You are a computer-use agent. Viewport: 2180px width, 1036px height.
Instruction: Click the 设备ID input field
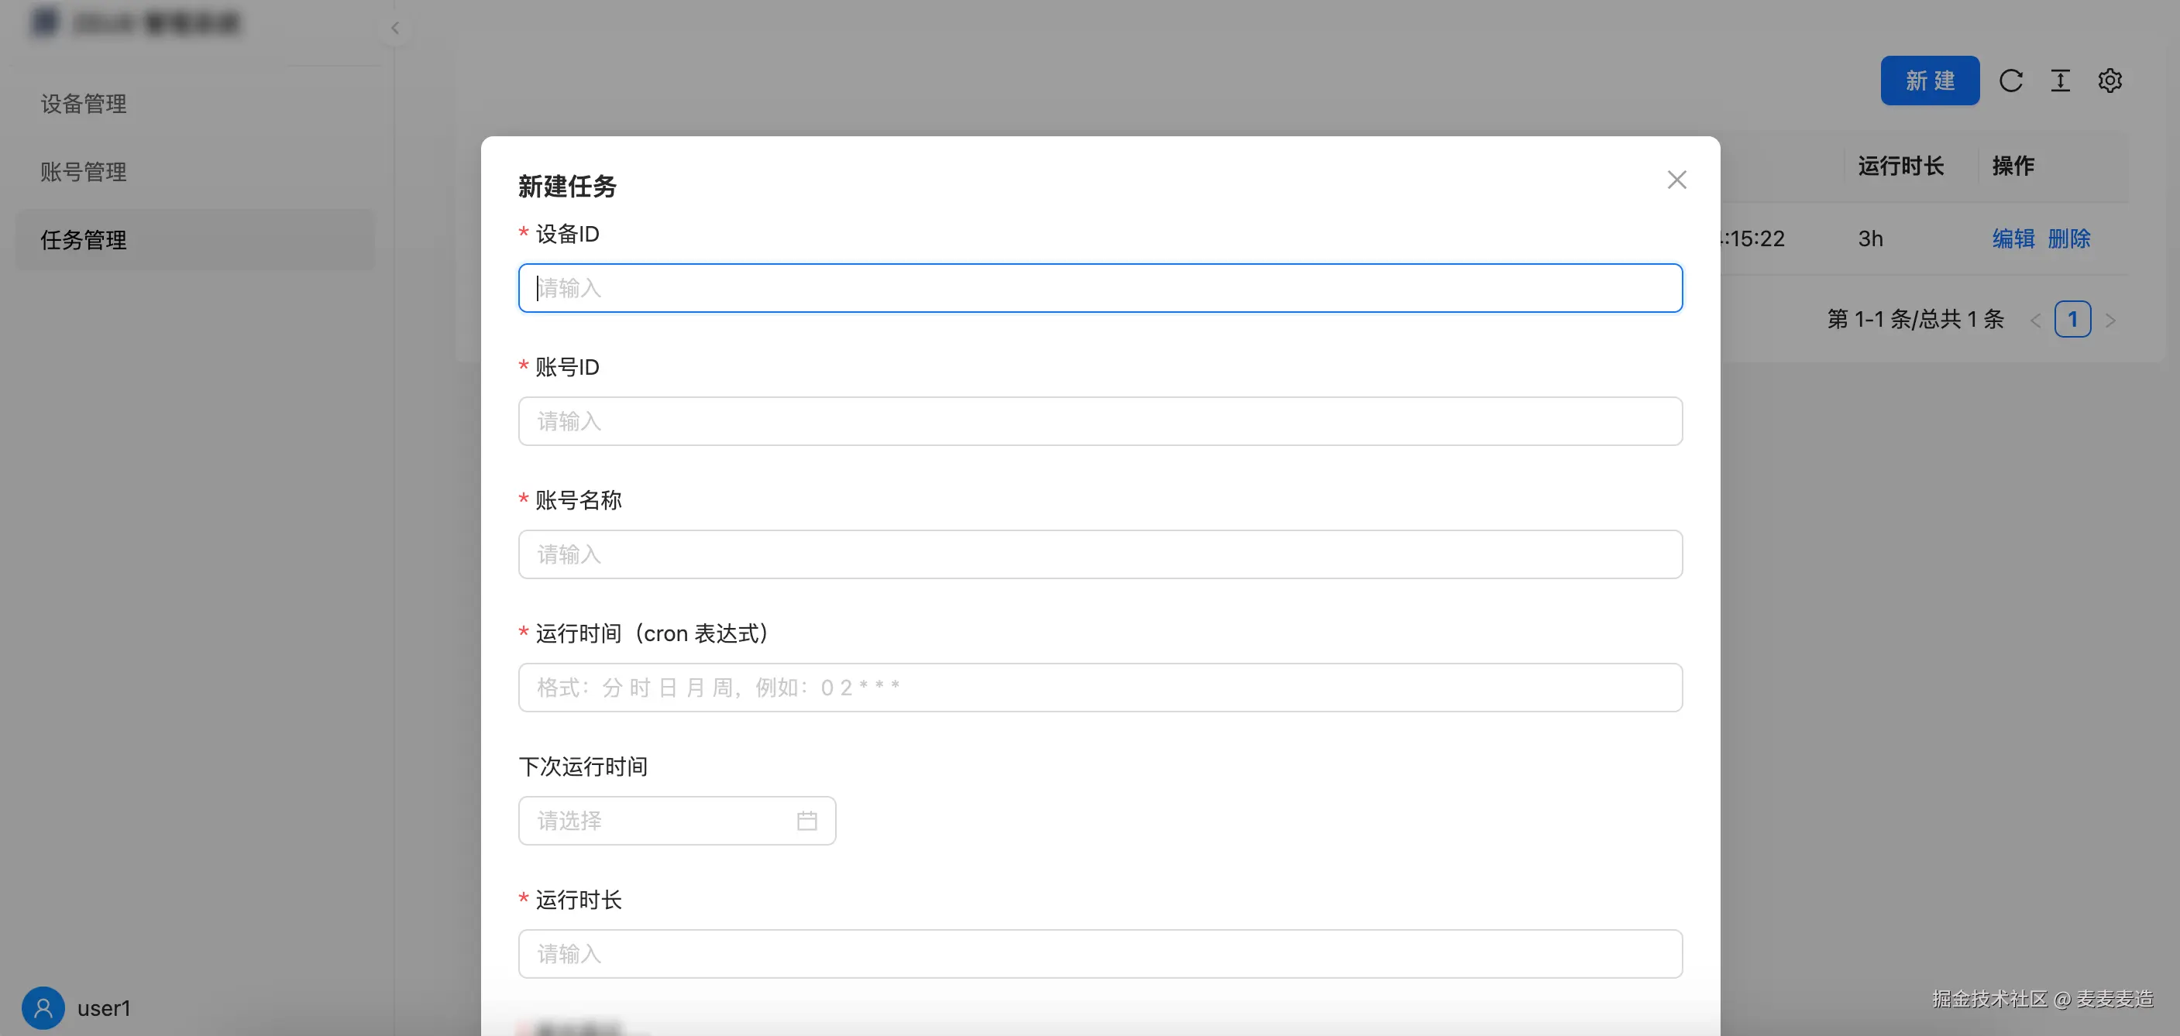(x=1099, y=287)
